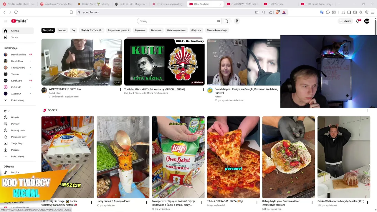Toggle the Brave sidebar panel icon
The width and height of the screenshot is (377, 212).
[x=349, y=12]
